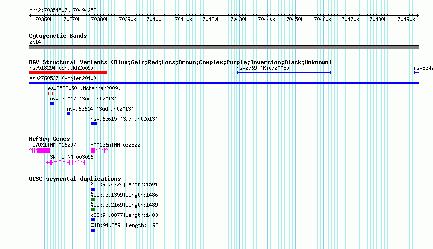The height and width of the screenshot is (249, 433).
Task: Click green duplication block for %ID:93.1359
Action: pyautogui.click(x=93, y=199)
